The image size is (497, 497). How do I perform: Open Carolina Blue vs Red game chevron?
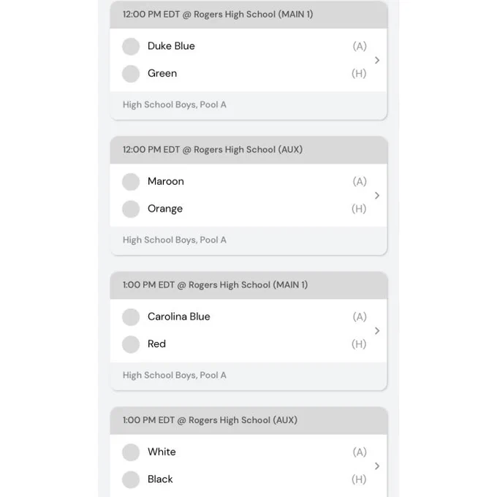click(x=377, y=331)
